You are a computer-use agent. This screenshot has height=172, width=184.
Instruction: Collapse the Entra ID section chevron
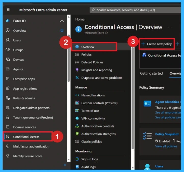[x=62, y=21]
